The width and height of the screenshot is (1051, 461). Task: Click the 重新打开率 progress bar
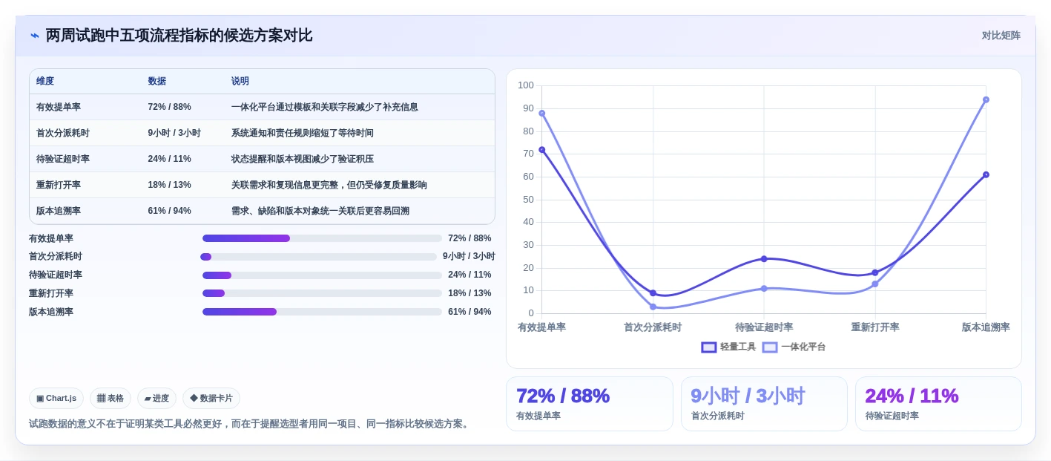click(x=322, y=293)
